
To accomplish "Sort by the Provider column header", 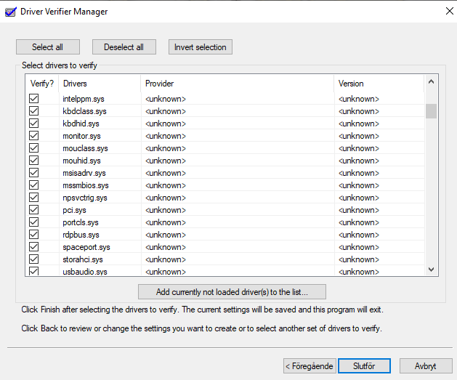I will coord(238,84).
